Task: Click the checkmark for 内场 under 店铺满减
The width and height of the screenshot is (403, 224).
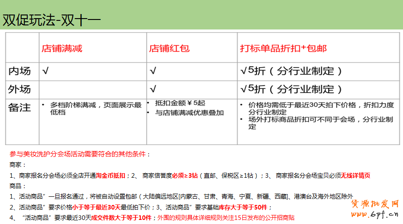Action: click(45, 71)
